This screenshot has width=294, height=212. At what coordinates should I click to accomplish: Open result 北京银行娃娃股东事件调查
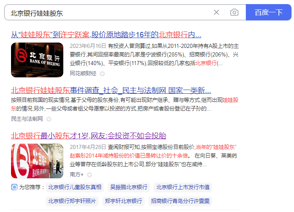111,90
